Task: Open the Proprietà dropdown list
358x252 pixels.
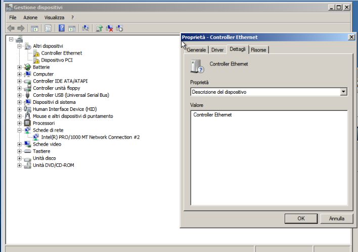Action: tap(344, 92)
